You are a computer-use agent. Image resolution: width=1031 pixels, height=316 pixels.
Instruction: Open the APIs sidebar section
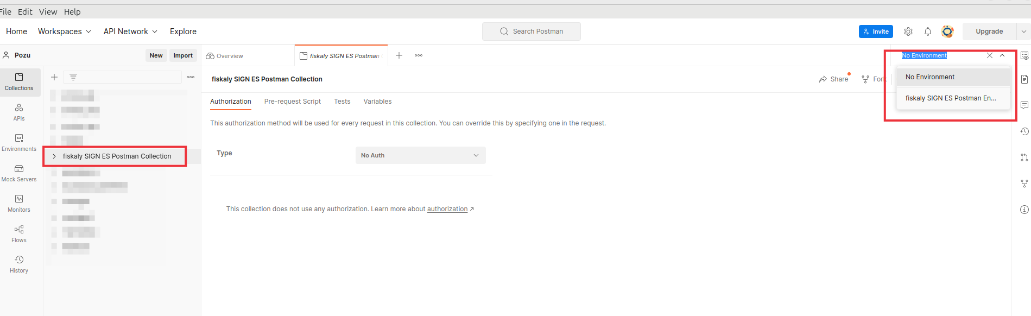pos(19,112)
